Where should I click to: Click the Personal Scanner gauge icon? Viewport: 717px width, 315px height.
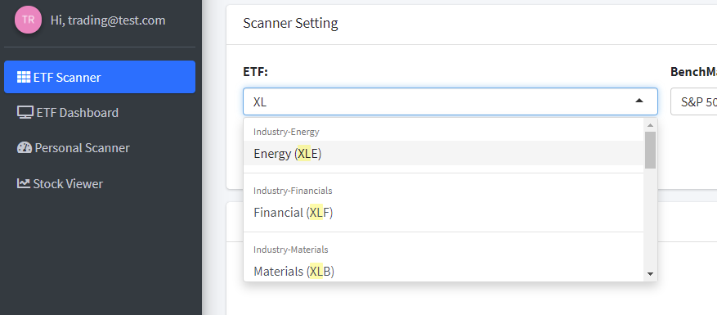pos(25,147)
